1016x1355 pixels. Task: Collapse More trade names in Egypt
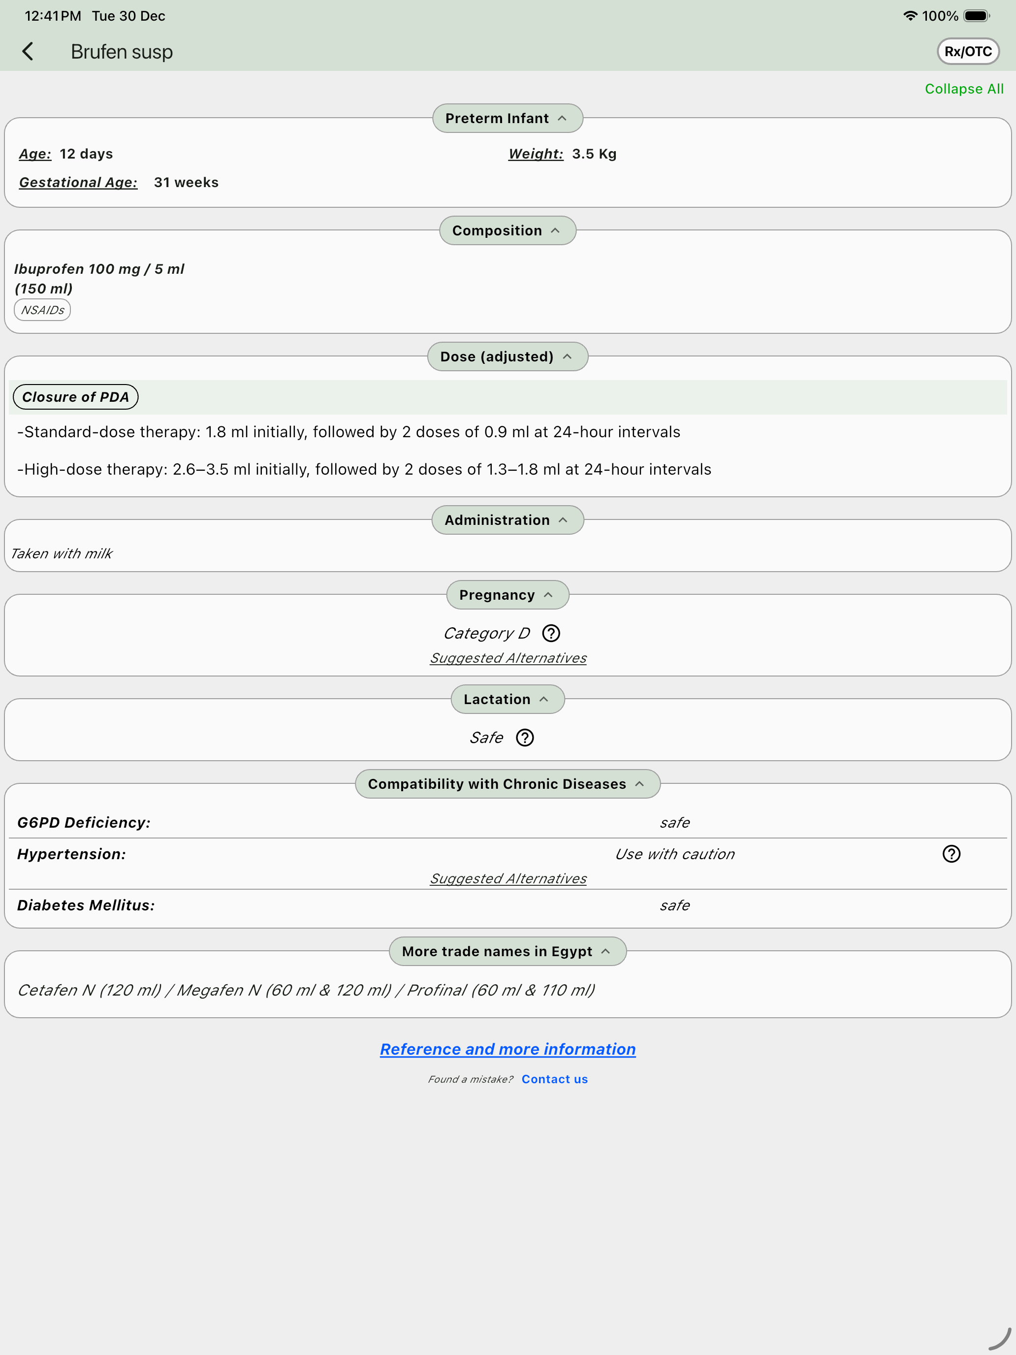tap(507, 951)
